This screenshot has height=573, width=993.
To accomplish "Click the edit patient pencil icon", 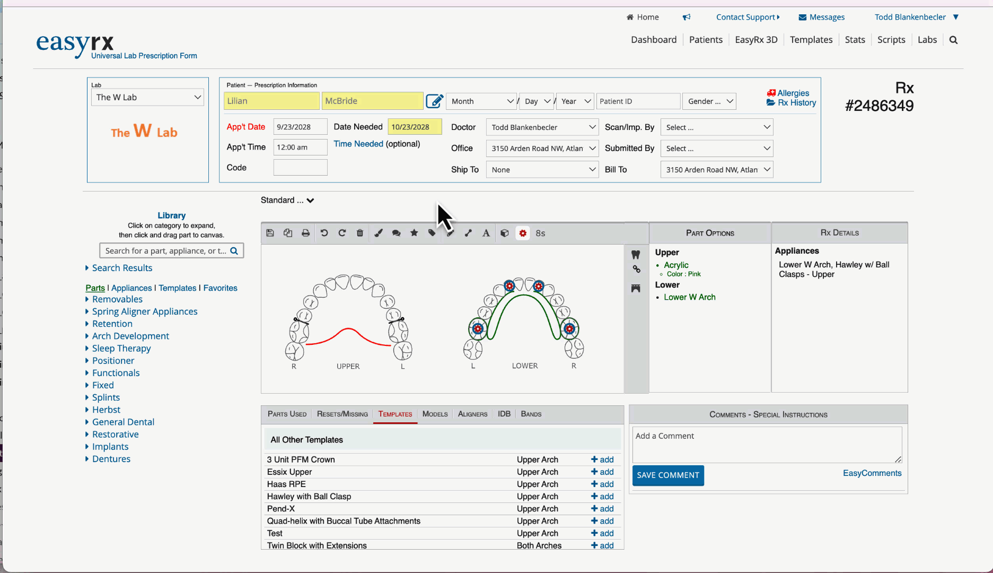I will point(435,101).
